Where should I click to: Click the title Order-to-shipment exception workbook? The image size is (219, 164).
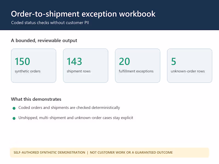click(x=83, y=14)
